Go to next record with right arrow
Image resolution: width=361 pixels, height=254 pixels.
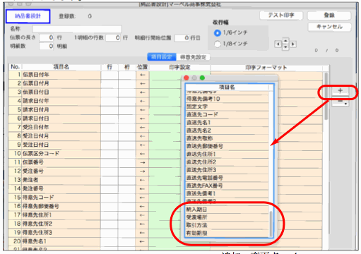[293, 44]
